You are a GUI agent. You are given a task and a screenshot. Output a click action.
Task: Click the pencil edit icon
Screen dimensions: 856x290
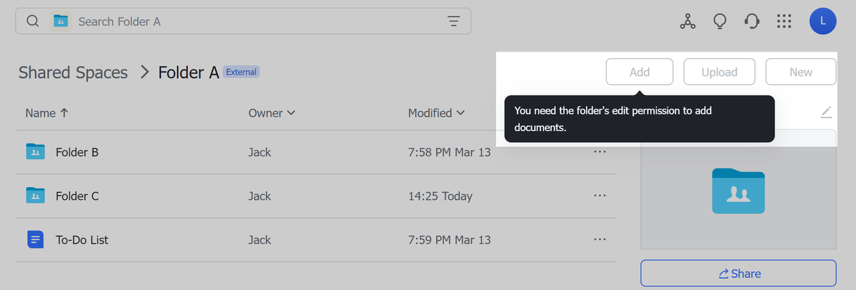[x=826, y=112]
